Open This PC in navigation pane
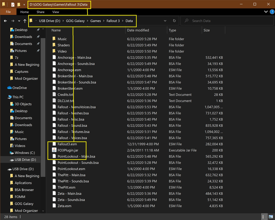275x220 pixels. (x=18, y=97)
